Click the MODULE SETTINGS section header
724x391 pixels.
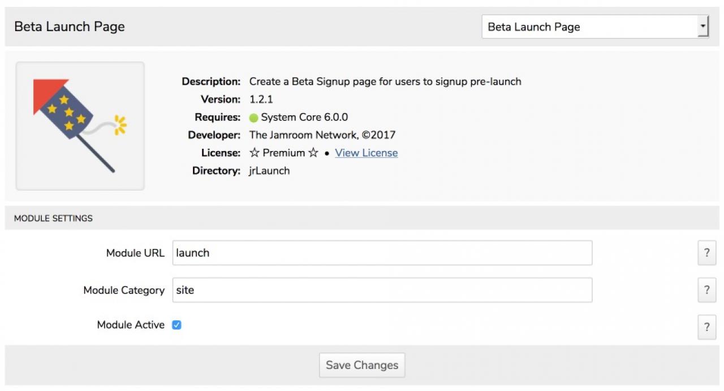click(53, 218)
